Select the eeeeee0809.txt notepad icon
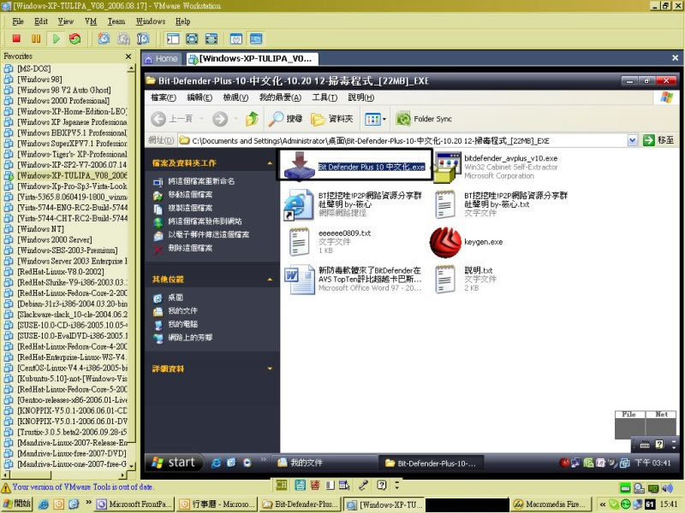Image resolution: width=685 pixels, height=513 pixels. coord(299,242)
